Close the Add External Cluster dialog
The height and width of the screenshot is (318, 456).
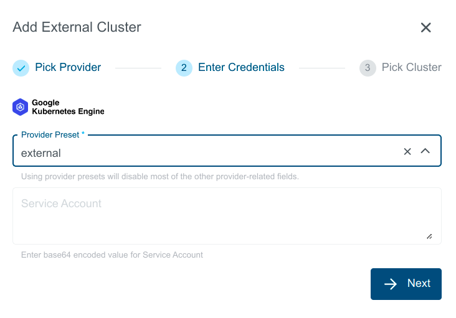coord(425,27)
